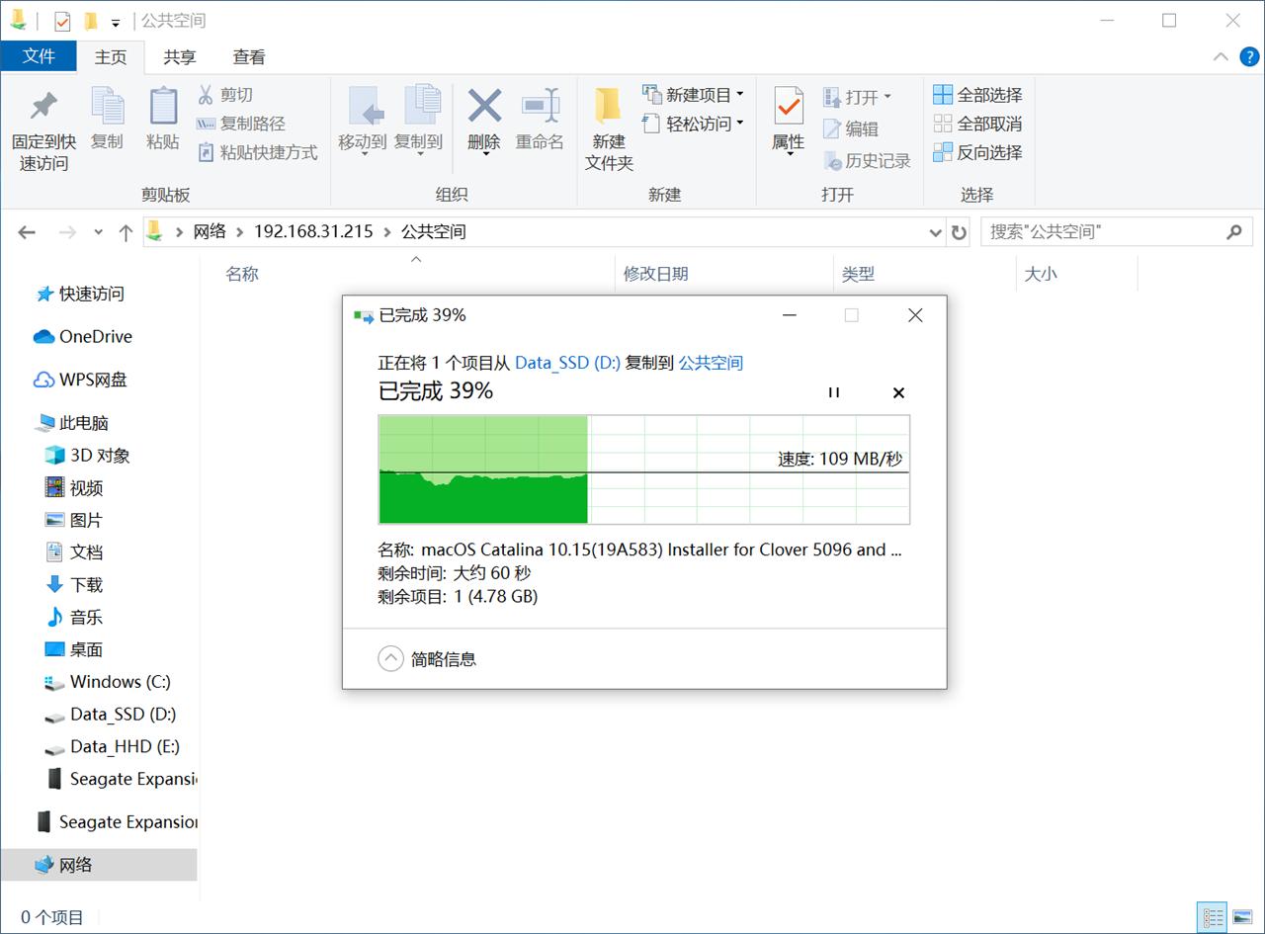Image resolution: width=1265 pixels, height=934 pixels.
Task: Click 全部选择 to select all items
Action: click(978, 94)
